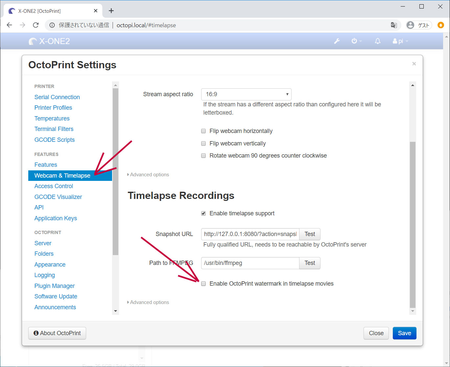Click settings content scrollbar up arrow

point(413,85)
